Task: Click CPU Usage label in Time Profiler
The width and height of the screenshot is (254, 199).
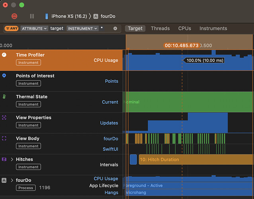Action: [106, 60]
